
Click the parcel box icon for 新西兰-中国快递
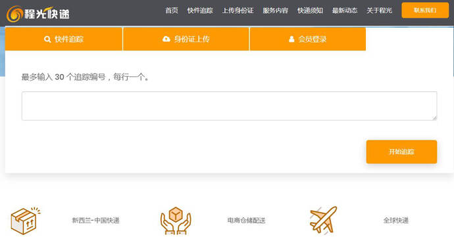pyautogui.click(x=25, y=221)
